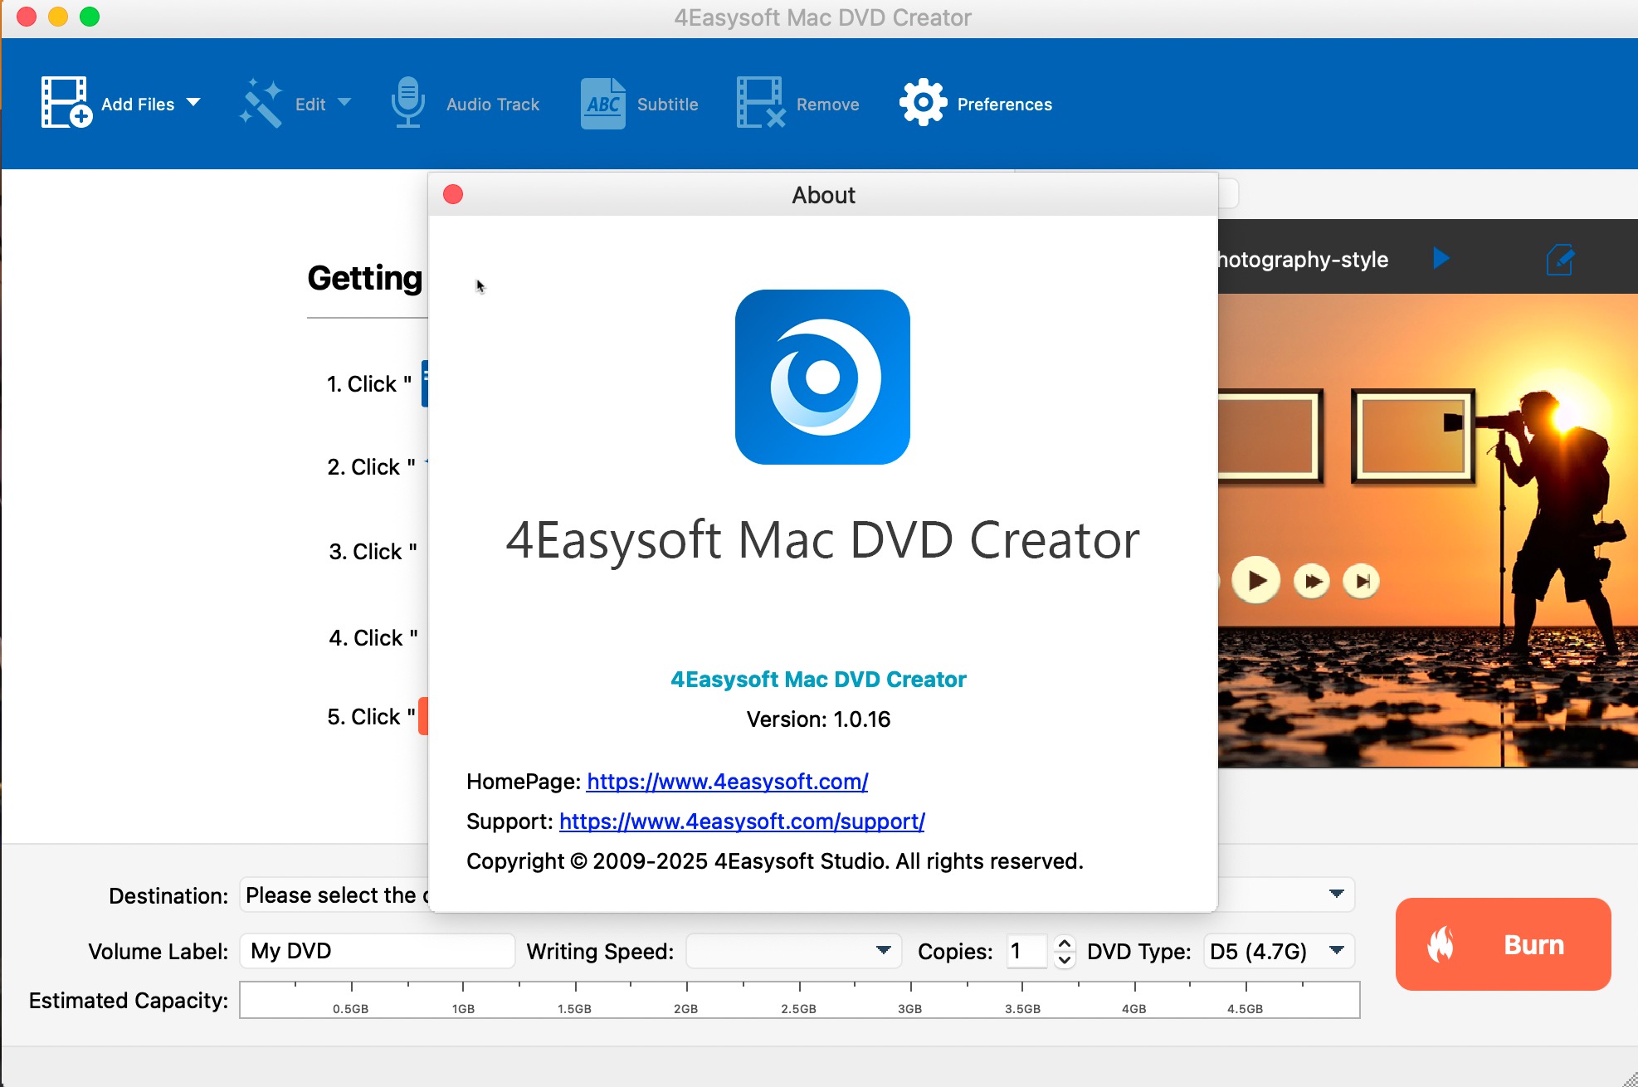Screen dimensions: 1638x1087
Task: Open the Writing Speed dropdown
Action: [794, 951]
